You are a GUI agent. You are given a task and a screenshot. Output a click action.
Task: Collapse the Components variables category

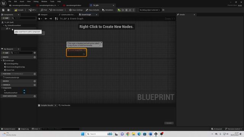point(2,88)
